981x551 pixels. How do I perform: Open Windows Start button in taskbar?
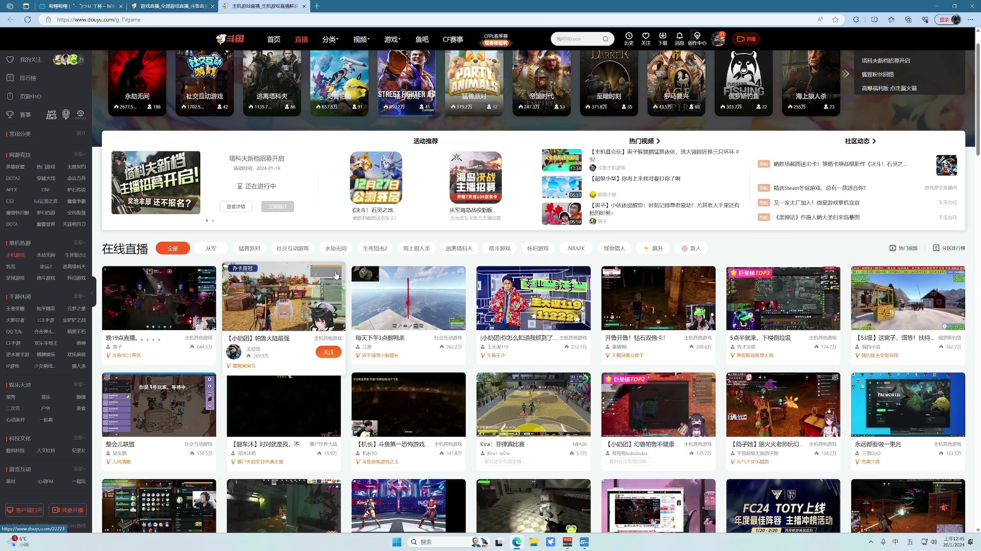[396, 542]
